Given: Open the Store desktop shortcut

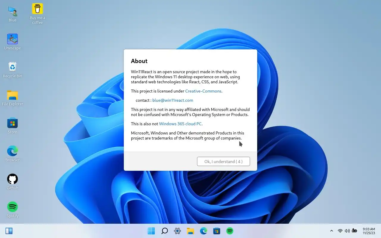Looking at the screenshot, I should [x=13, y=126].
